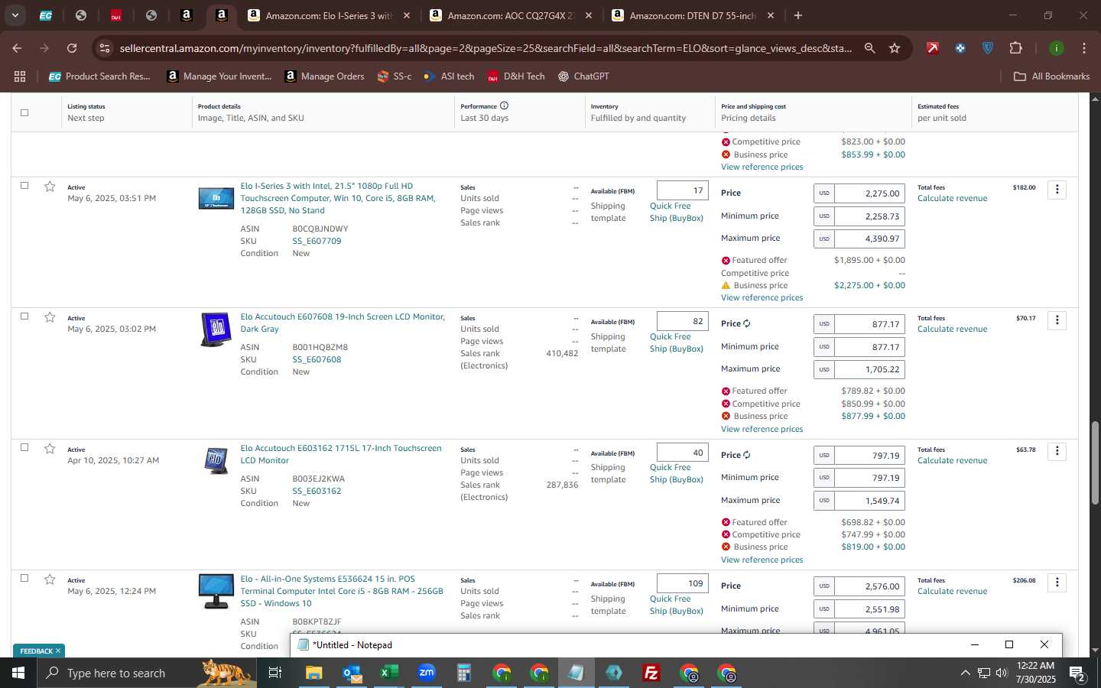Show hidden system tray icons

pyautogui.click(x=965, y=673)
